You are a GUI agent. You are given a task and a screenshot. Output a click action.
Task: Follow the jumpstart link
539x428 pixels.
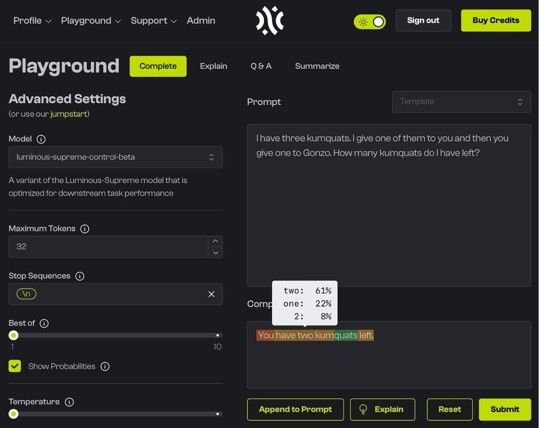point(68,114)
